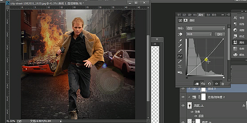Click the Properties panel vertical scrollbar

pyautogui.click(x=229, y=44)
